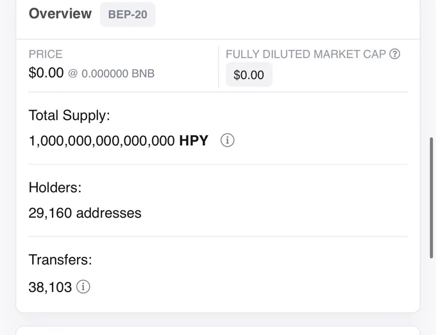Click the Transfers label
The image size is (436, 335).
click(x=60, y=259)
